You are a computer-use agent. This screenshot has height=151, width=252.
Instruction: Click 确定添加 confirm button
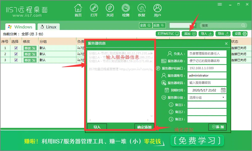(144, 127)
